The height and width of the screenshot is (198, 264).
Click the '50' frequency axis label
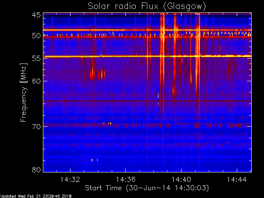click(36, 36)
